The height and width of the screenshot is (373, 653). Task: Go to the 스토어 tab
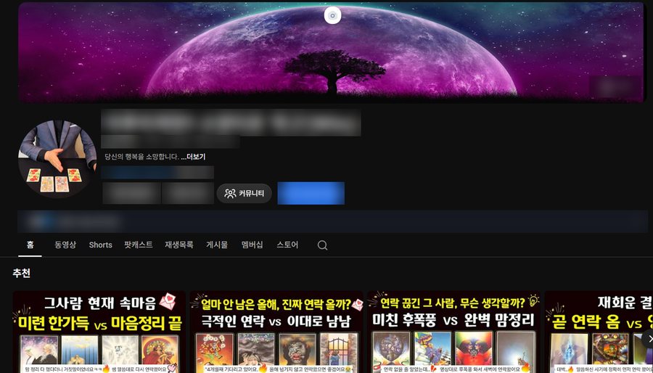(287, 245)
